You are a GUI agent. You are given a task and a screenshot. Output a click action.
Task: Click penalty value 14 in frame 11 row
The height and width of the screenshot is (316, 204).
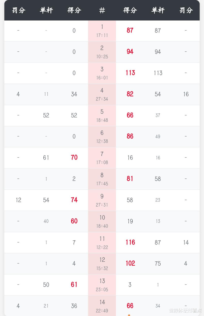(x=186, y=242)
